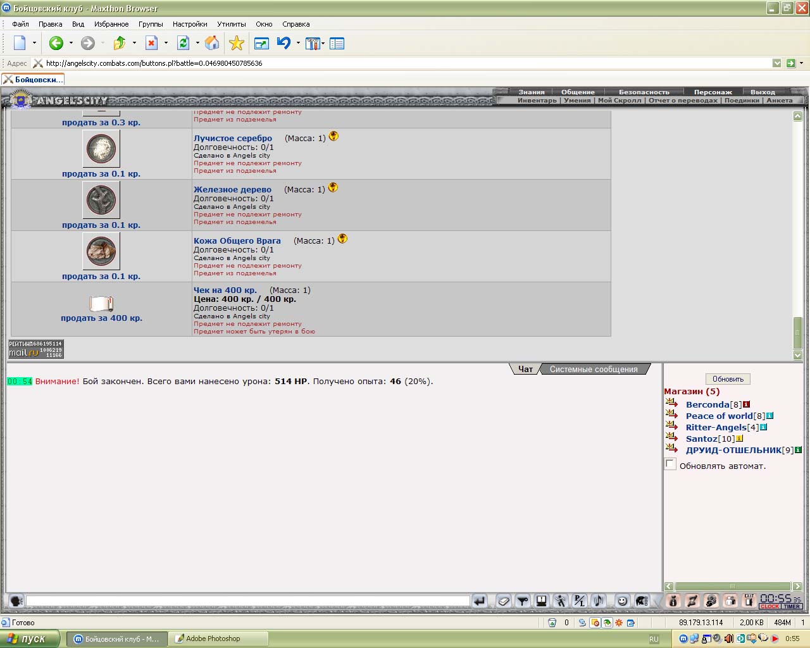Image resolution: width=810 pixels, height=648 pixels.
Task: Open Favorites with the yellow star icon
Action: pyautogui.click(x=237, y=43)
